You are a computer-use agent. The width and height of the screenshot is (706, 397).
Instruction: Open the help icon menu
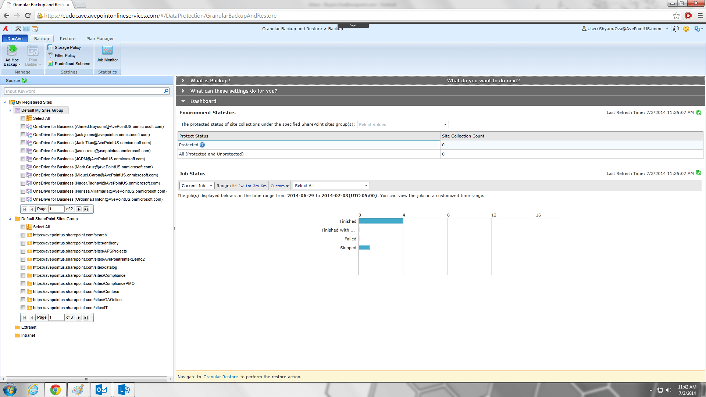(x=698, y=29)
